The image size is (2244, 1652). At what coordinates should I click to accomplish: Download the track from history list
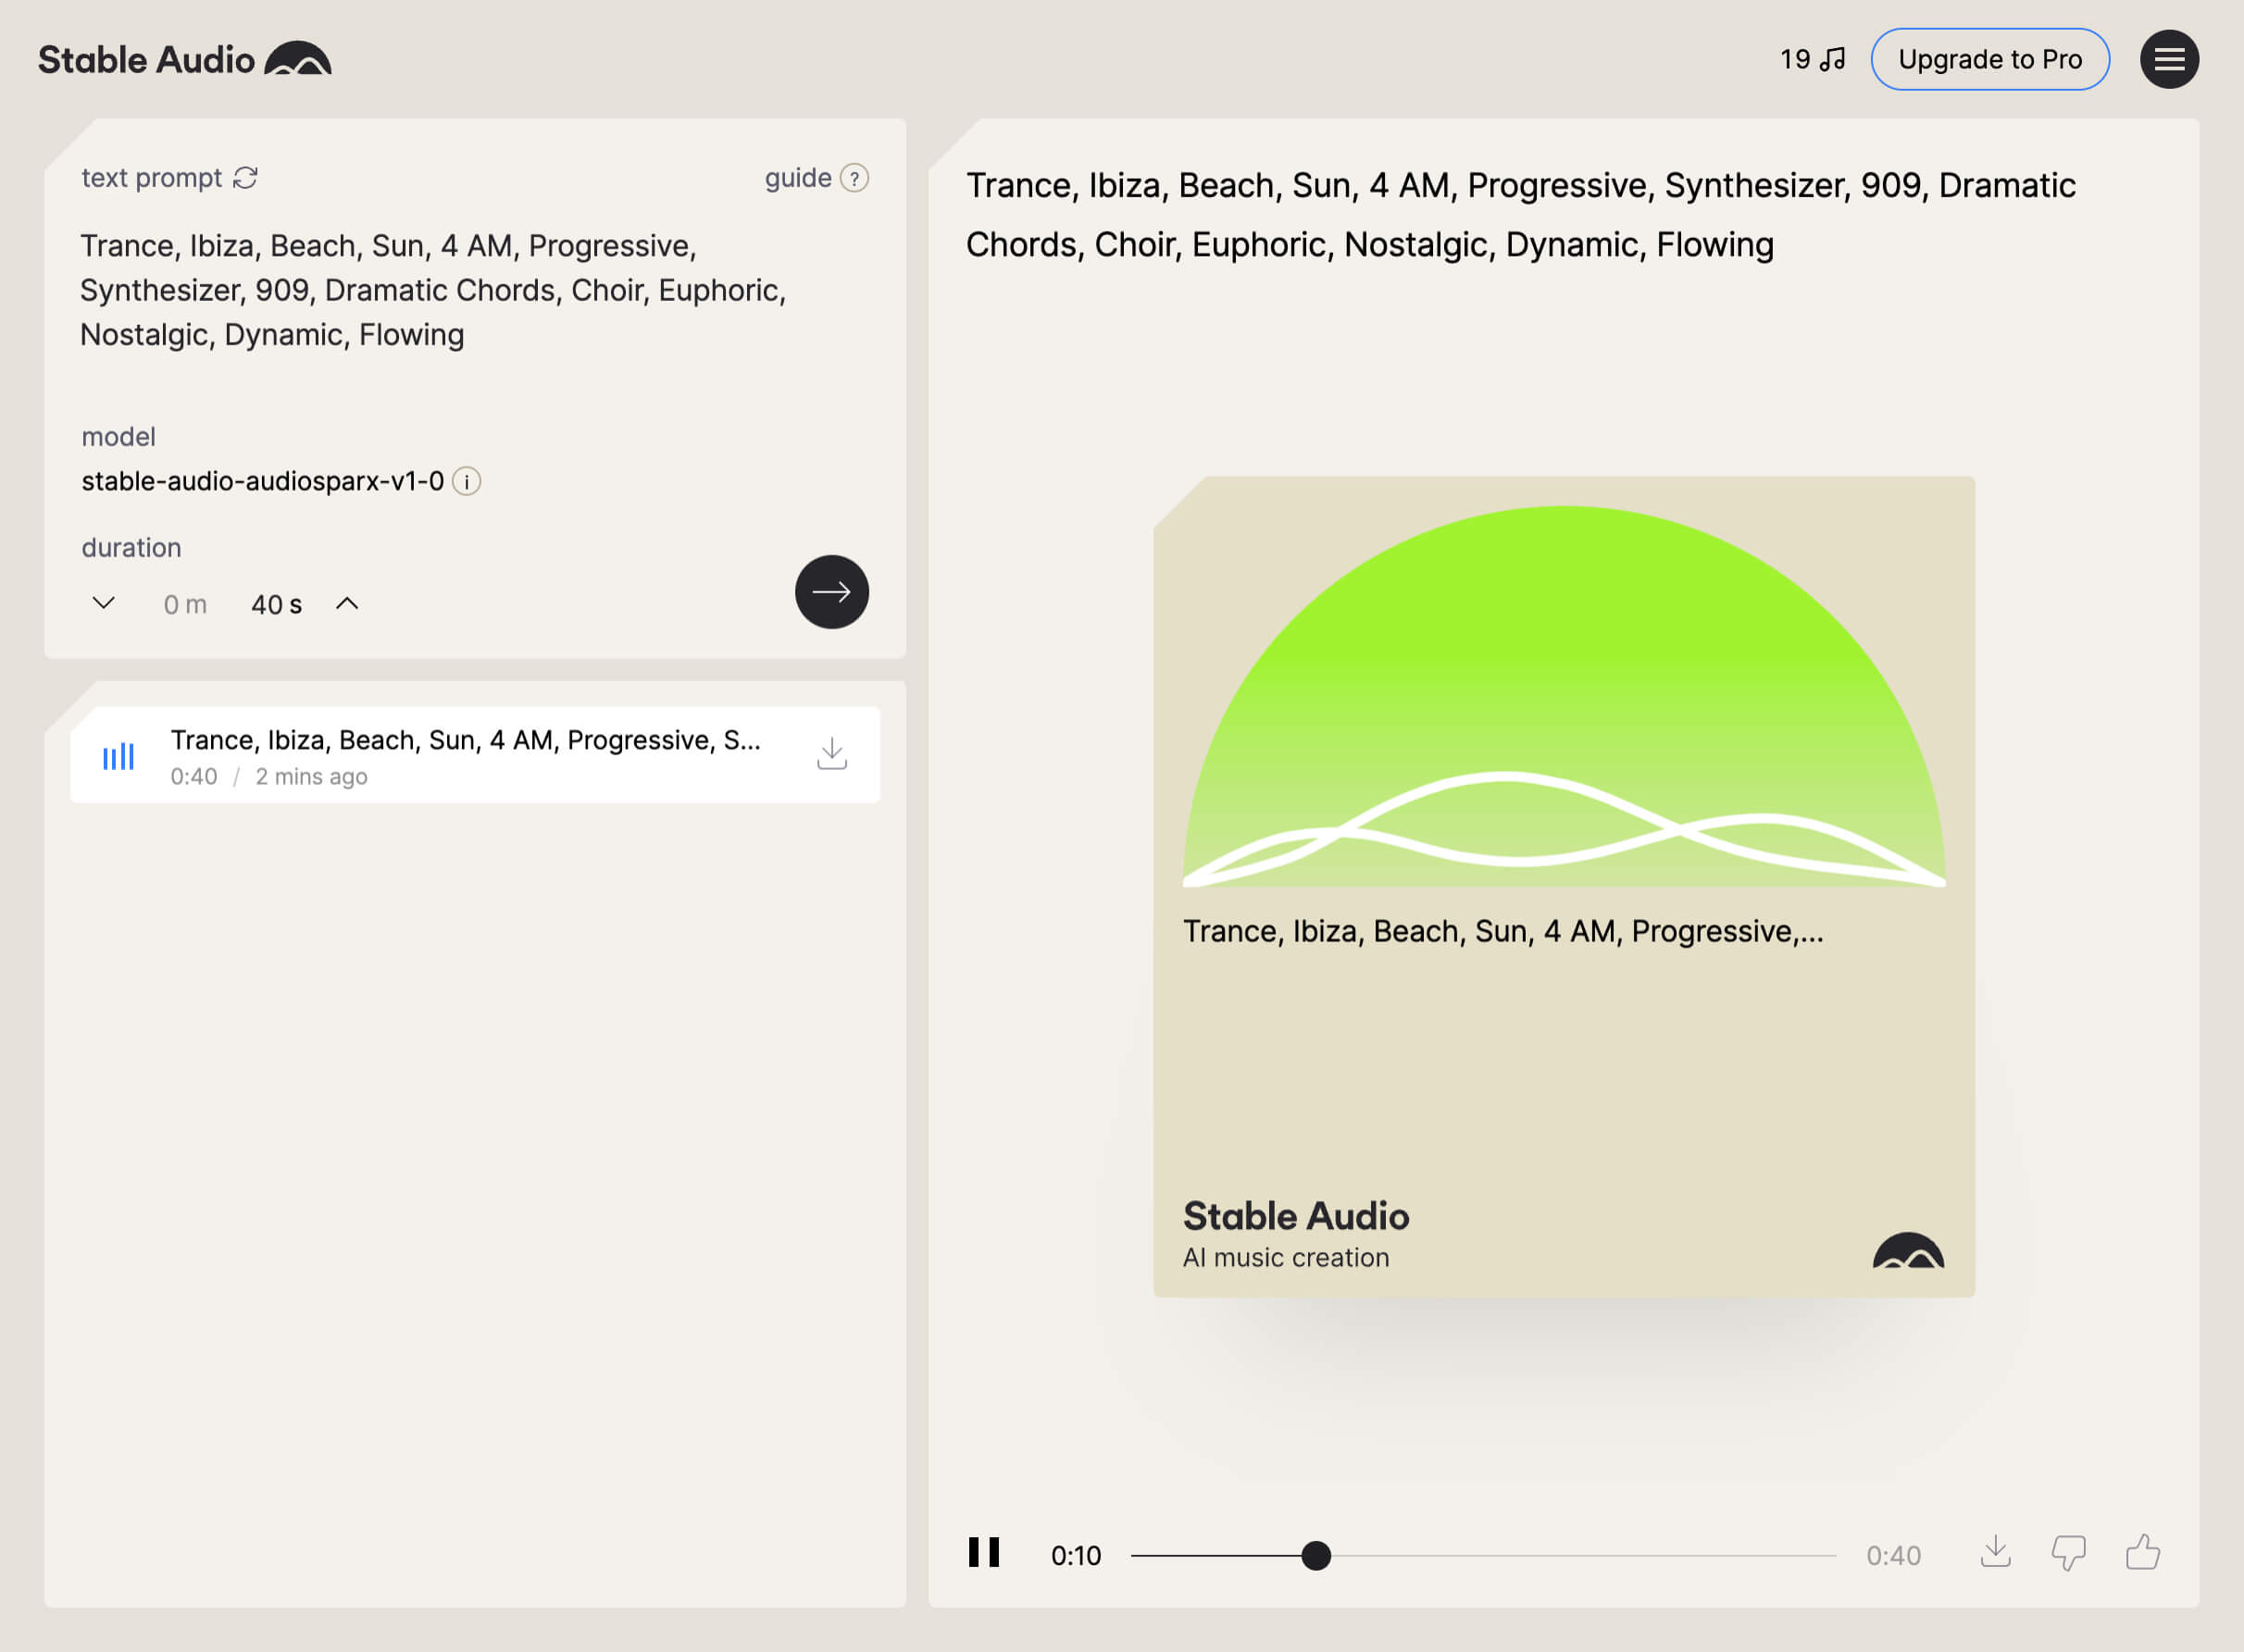click(x=831, y=754)
